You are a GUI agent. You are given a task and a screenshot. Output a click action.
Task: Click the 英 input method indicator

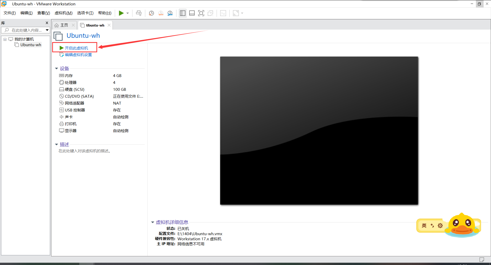[x=424, y=226]
